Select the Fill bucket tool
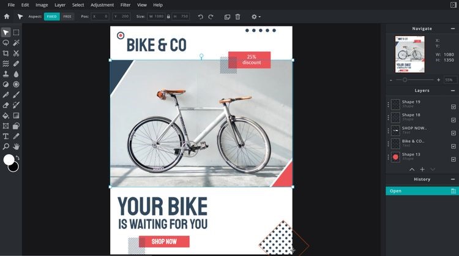 coord(6,116)
